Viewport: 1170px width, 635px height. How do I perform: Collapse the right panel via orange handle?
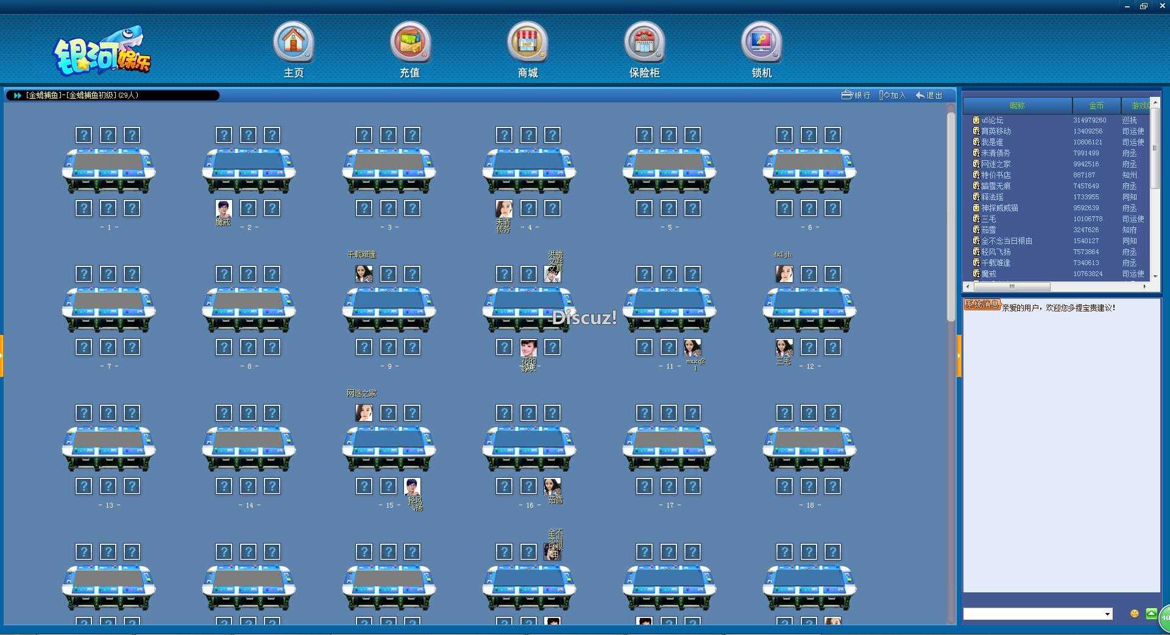coord(959,355)
